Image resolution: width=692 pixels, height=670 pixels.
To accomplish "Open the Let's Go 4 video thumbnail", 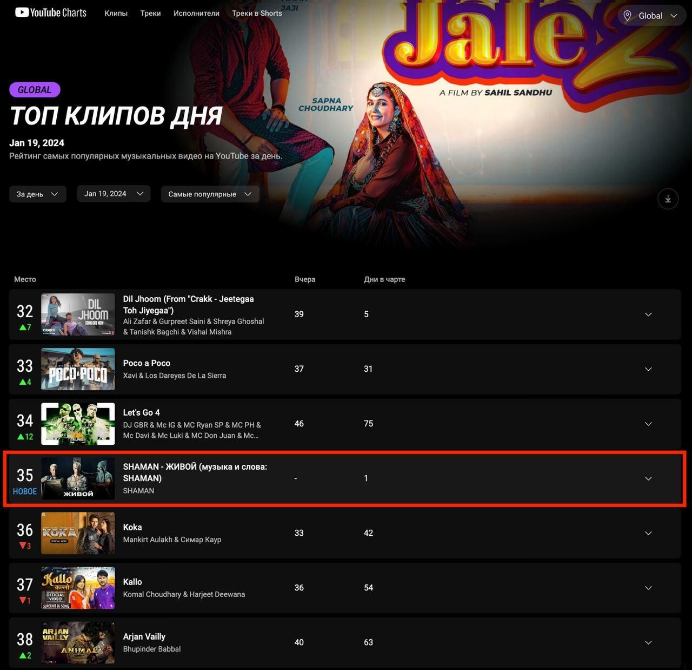I will tap(78, 424).
